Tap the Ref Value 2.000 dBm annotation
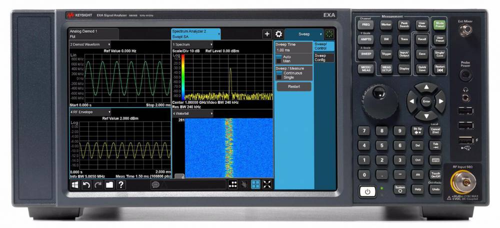Screen dimensions: 500x228 tap(120, 118)
